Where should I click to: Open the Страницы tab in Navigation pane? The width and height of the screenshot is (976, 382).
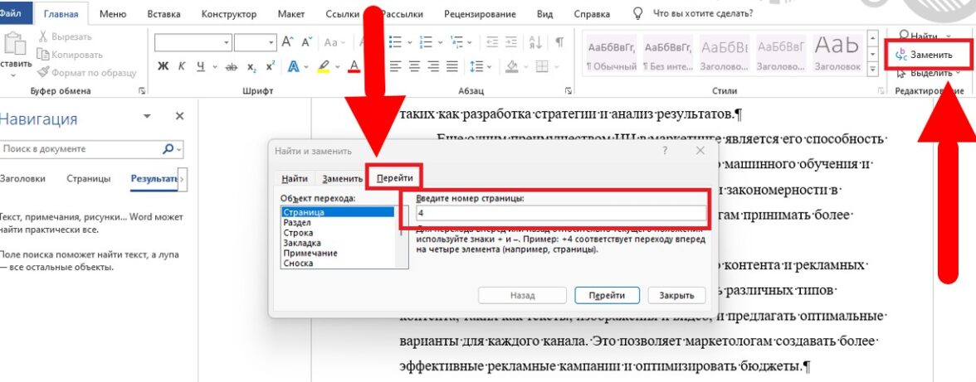(88, 178)
